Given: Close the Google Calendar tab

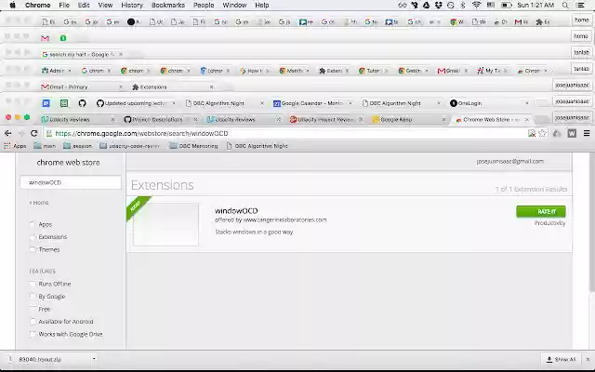Looking at the screenshot, I should click(x=350, y=103).
